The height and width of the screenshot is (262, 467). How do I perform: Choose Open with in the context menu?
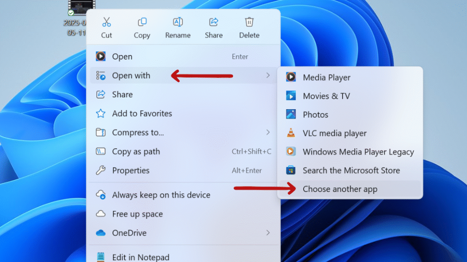(x=183, y=76)
